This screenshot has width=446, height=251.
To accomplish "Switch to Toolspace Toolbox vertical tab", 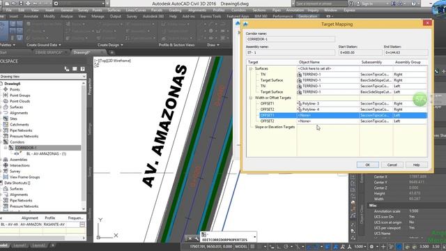I will [90, 215].
